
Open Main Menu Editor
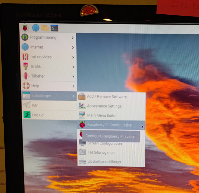point(102,115)
